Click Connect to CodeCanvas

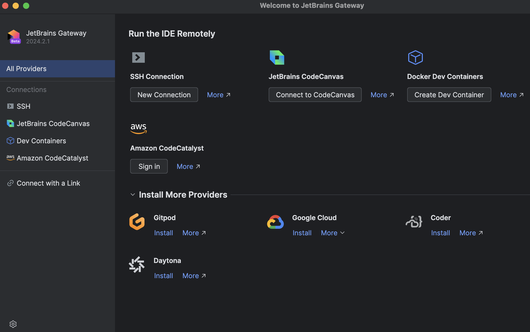[x=315, y=95]
